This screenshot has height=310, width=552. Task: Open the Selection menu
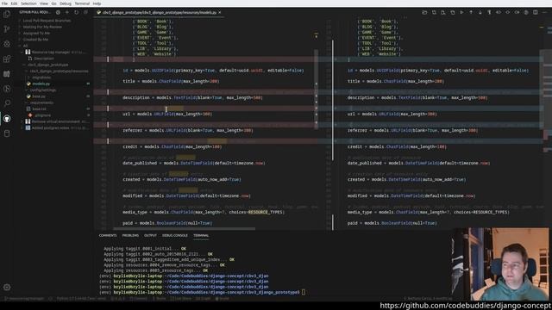[28, 3]
